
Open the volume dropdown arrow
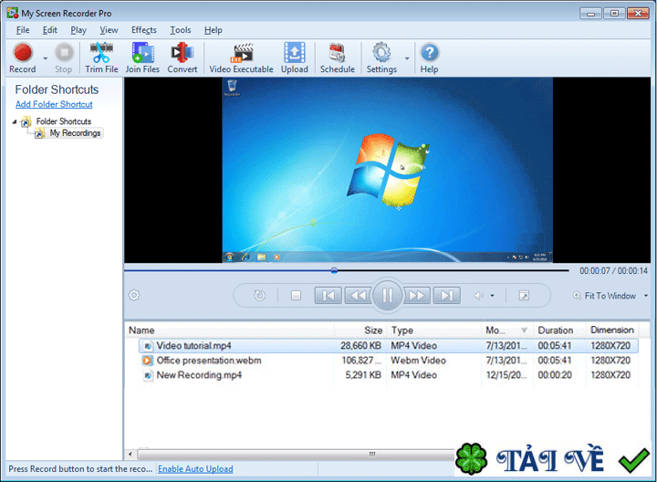click(493, 296)
